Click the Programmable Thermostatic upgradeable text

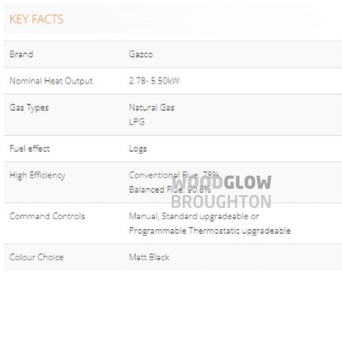(210, 231)
